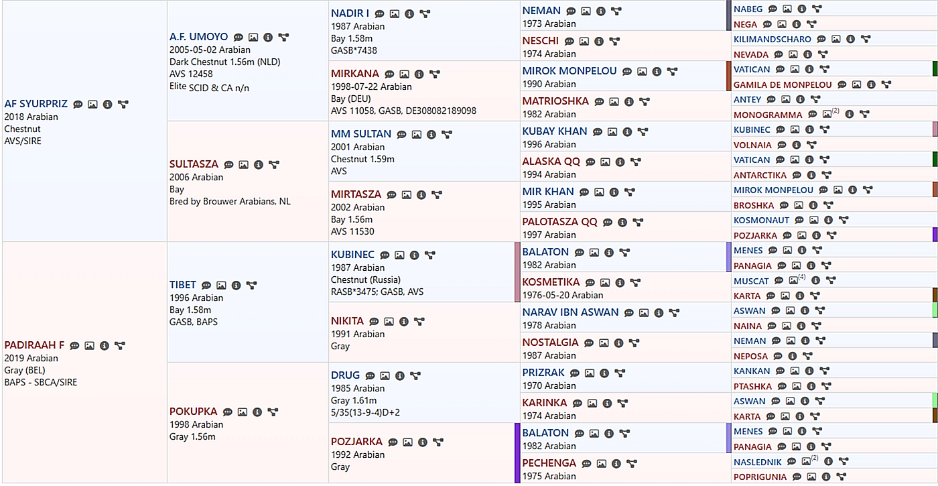Show pedigree tree icon for DRUG
The width and height of the screenshot is (938, 486).
coord(415,376)
